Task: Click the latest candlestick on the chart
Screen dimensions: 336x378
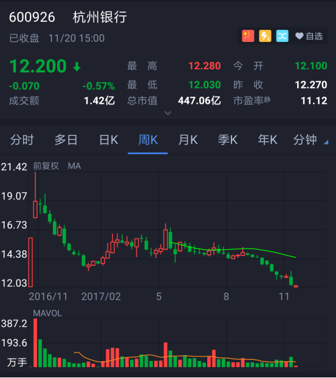Action: [296, 286]
